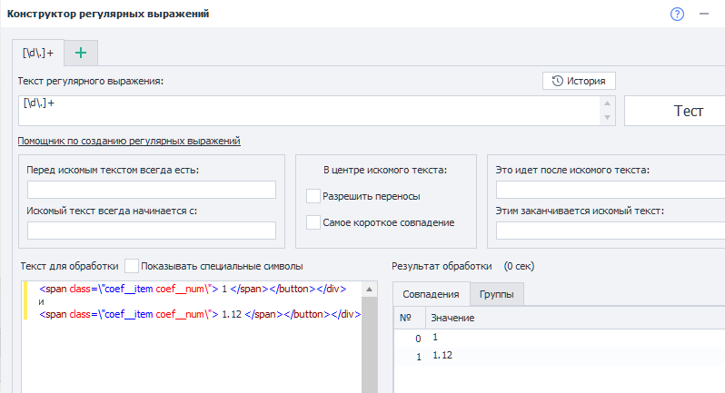This screenshot has height=393, width=725.
Task: Click the regex expression text field
Action: tap(309, 111)
